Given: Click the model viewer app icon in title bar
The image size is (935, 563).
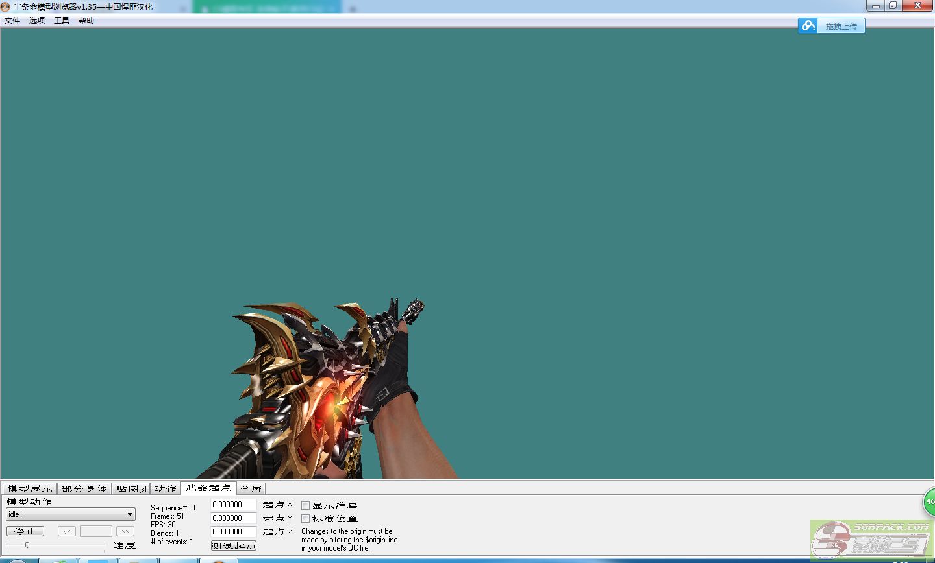Looking at the screenshot, I should pos(6,6).
